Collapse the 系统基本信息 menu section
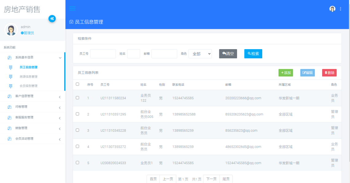Screen dimensions: 350x183 click(24, 57)
